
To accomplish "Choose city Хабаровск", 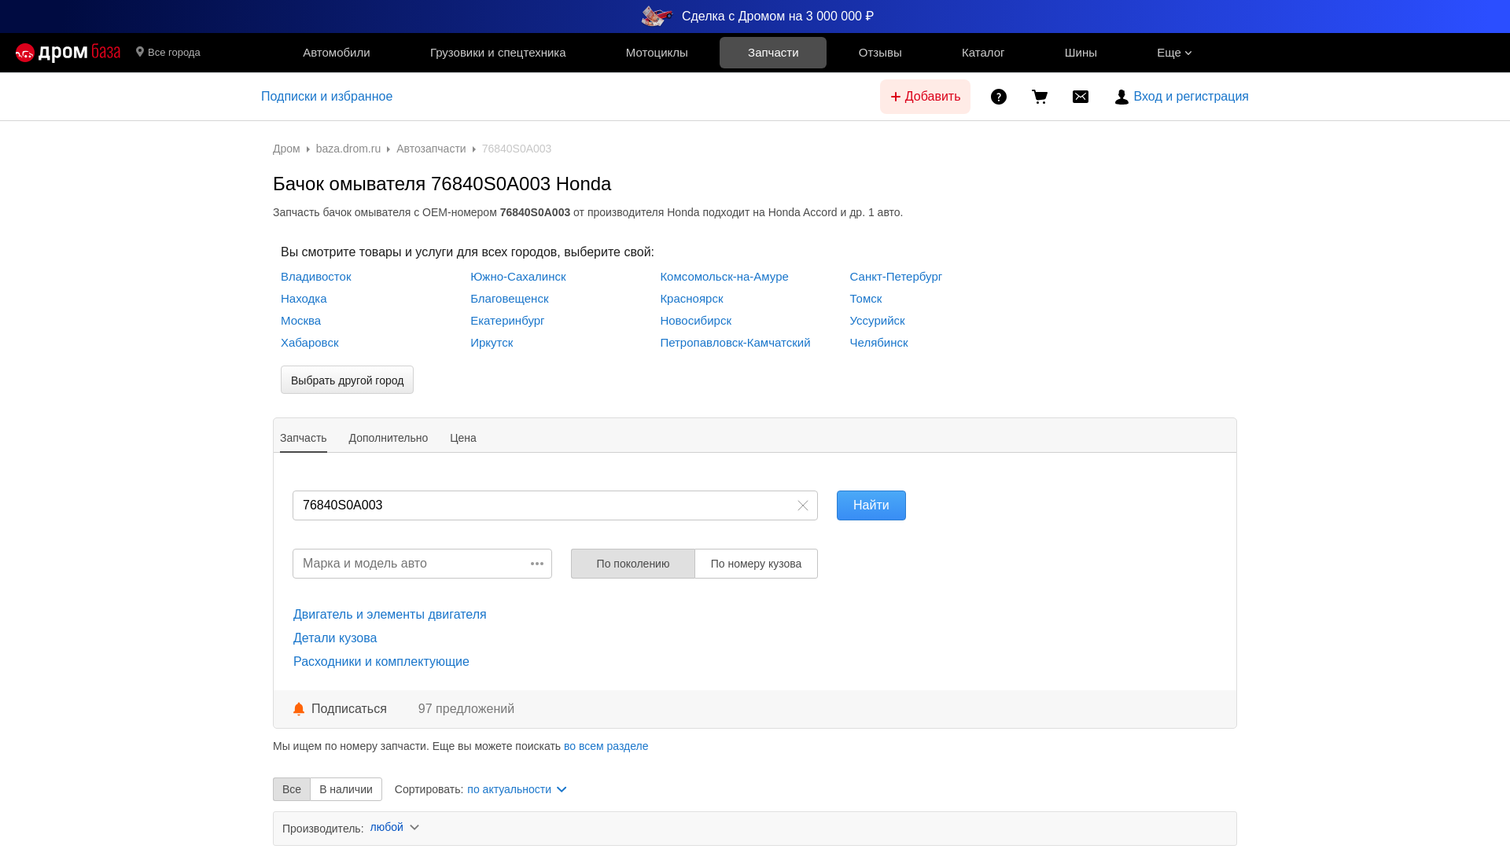I will [x=310, y=343].
